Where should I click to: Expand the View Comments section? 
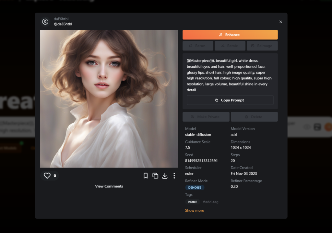[109, 186]
